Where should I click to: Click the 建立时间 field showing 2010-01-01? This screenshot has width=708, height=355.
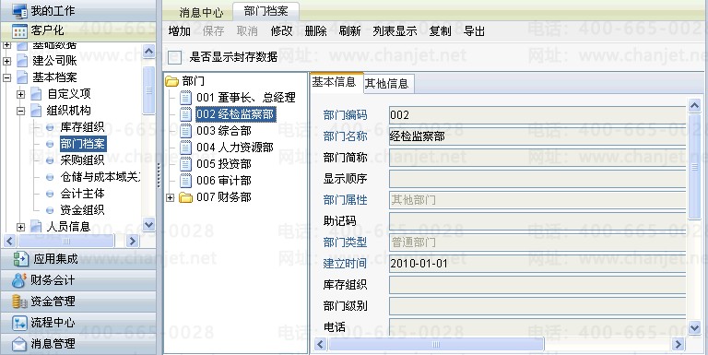[x=537, y=264]
